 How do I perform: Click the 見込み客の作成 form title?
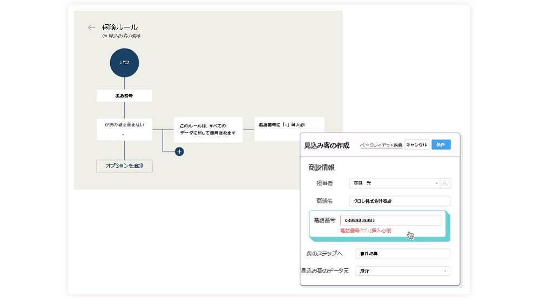pos(327,145)
